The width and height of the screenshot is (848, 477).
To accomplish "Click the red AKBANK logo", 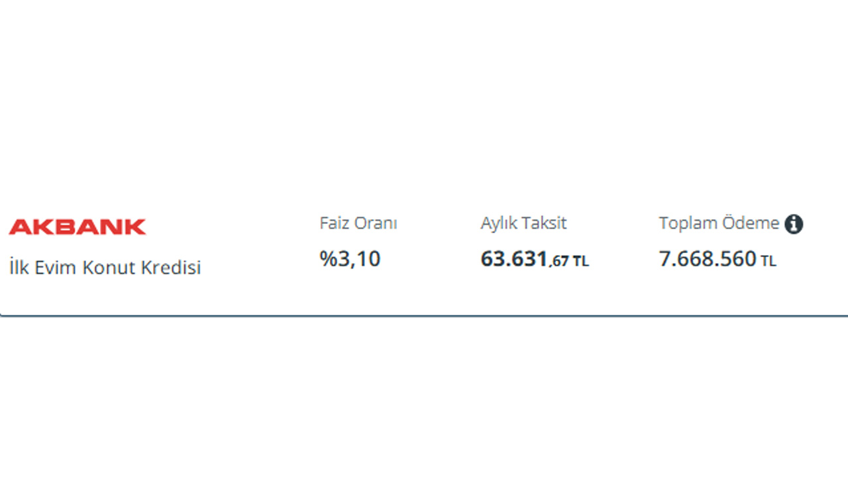I will (x=78, y=227).
